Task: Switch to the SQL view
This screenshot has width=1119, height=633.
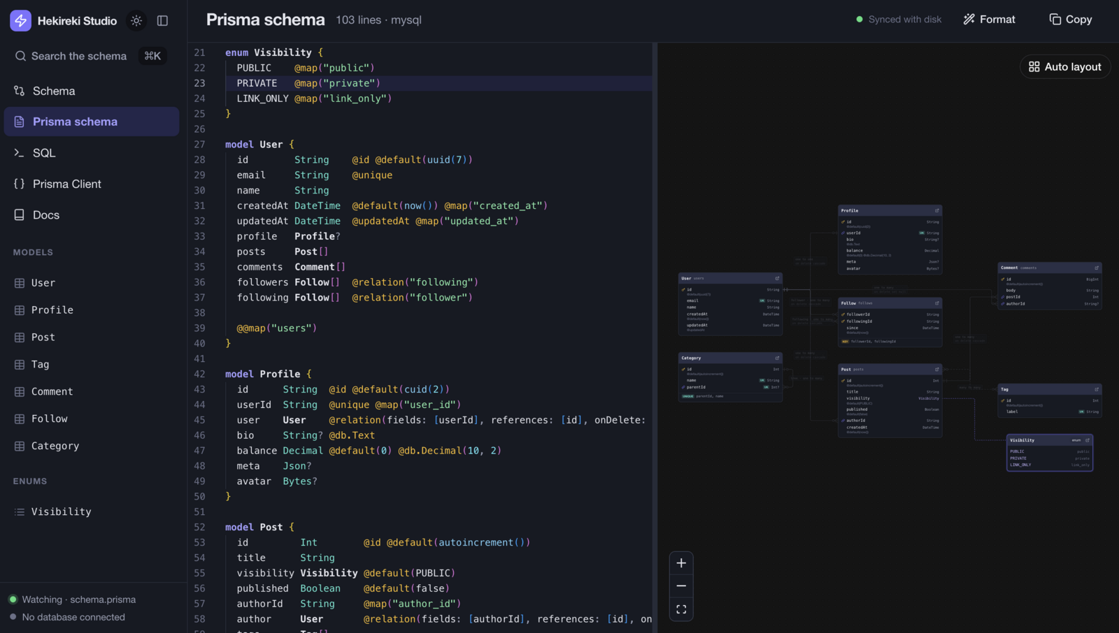Action: [x=92, y=153]
